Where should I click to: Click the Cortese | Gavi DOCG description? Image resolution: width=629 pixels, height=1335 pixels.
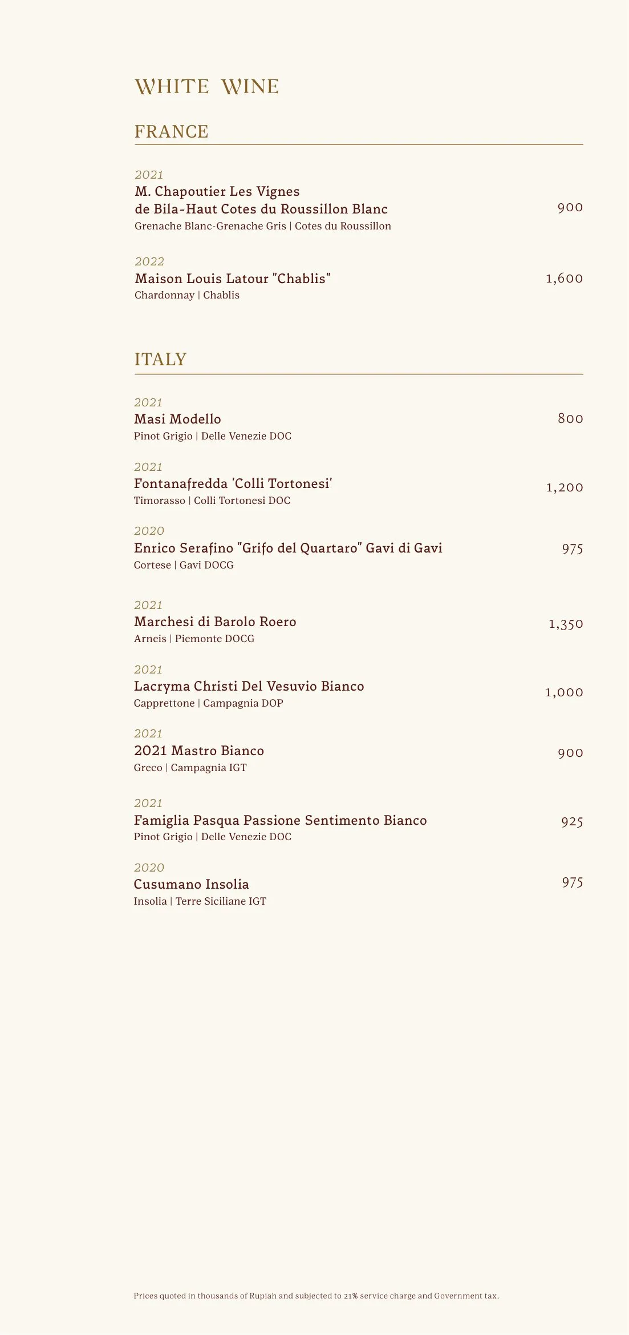184,565
